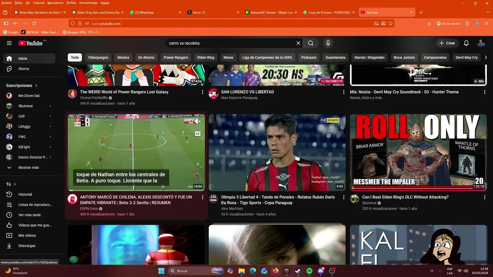This screenshot has width=493, height=277.
Task: Open video title Can I Beat Elden Ring's DLC
Action: (x=405, y=197)
